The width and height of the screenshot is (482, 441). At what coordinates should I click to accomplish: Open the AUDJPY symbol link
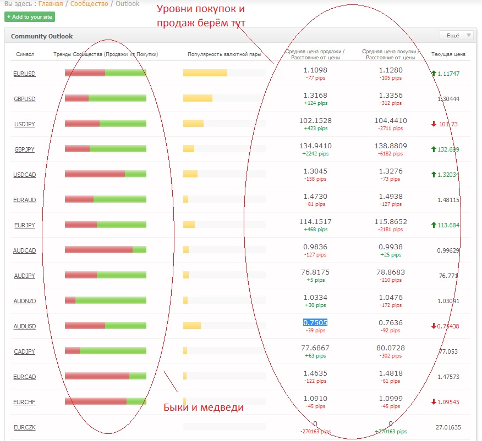25,276
